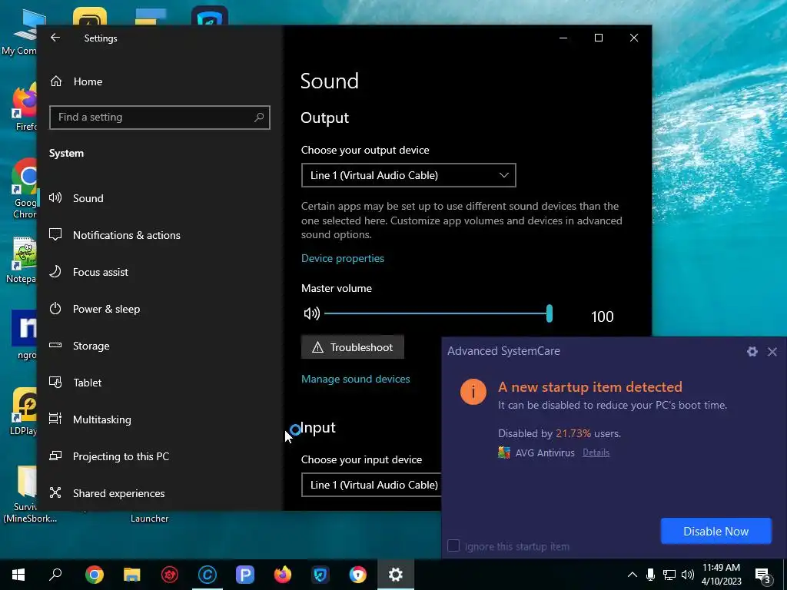Open File Explorer from the taskbar

(132, 575)
